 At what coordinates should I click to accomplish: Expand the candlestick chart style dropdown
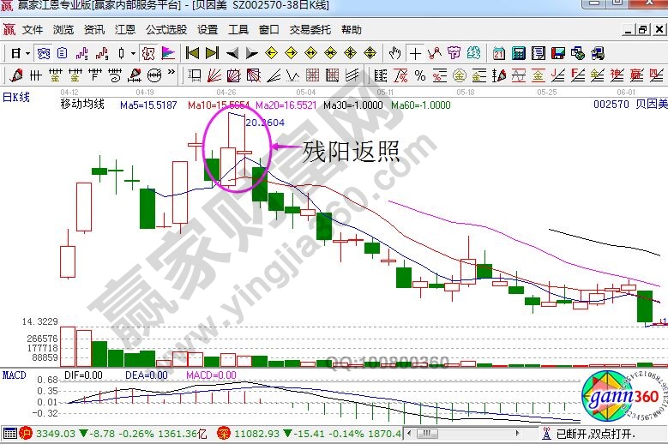point(132,53)
